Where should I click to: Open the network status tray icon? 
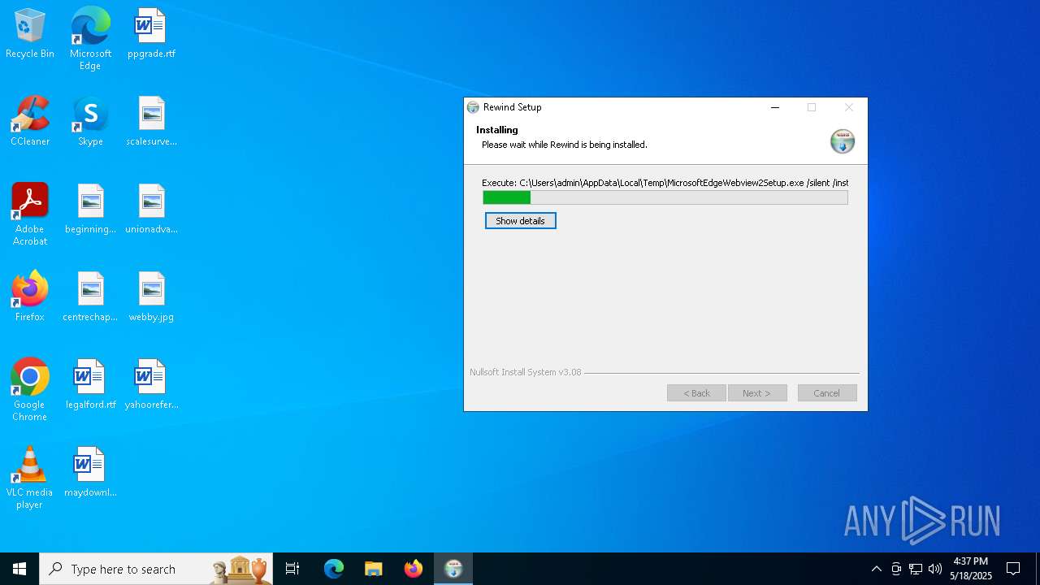916,569
